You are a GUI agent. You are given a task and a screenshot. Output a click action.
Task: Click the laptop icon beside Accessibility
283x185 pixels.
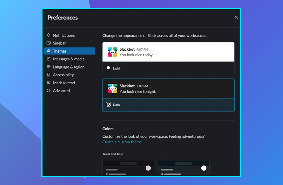tap(48, 75)
